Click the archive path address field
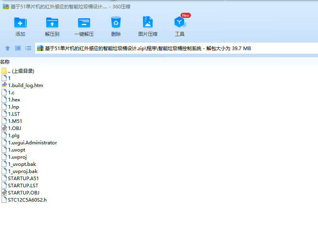Viewport: 318px width, 241px height. point(177,48)
